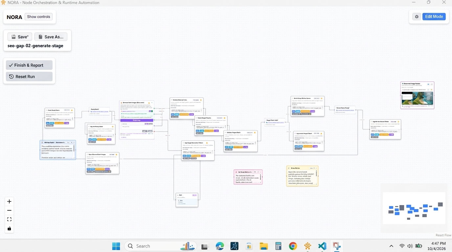452x252 pixels.
Task: Save the current workflow with Save*
Action: pyautogui.click(x=20, y=37)
